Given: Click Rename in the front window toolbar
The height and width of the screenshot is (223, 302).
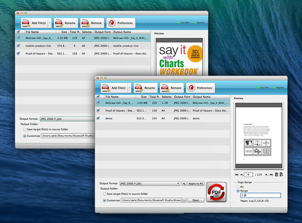Looking at the screenshot, I should pyautogui.click(x=145, y=88).
